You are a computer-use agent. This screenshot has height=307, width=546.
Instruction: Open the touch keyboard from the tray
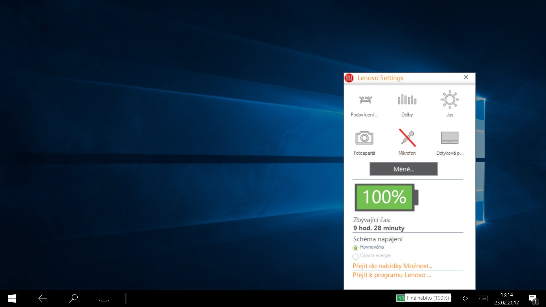483,298
